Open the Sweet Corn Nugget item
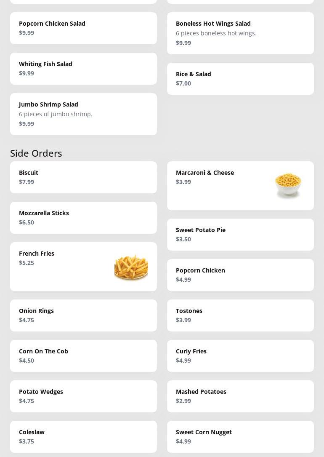Image resolution: width=324 pixels, height=457 pixels. [240, 437]
